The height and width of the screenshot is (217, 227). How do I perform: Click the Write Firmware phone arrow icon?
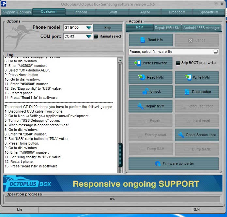(x=137, y=63)
